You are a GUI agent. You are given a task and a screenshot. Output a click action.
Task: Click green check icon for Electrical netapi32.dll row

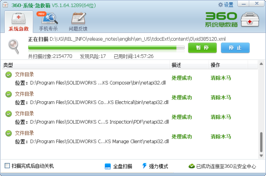(8, 94)
